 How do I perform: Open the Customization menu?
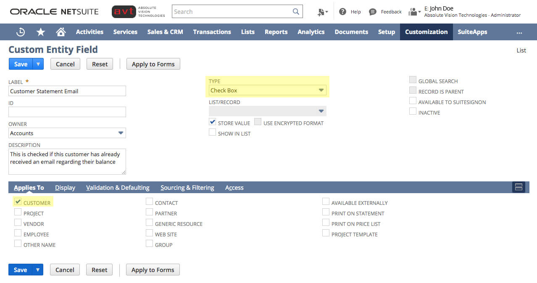pos(426,31)
